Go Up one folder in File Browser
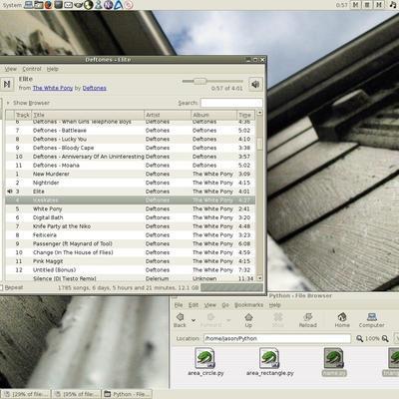Screen dimensions: 399x399 [x=248, y=320]
